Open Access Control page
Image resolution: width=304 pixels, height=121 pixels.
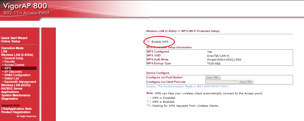[14, 65]
